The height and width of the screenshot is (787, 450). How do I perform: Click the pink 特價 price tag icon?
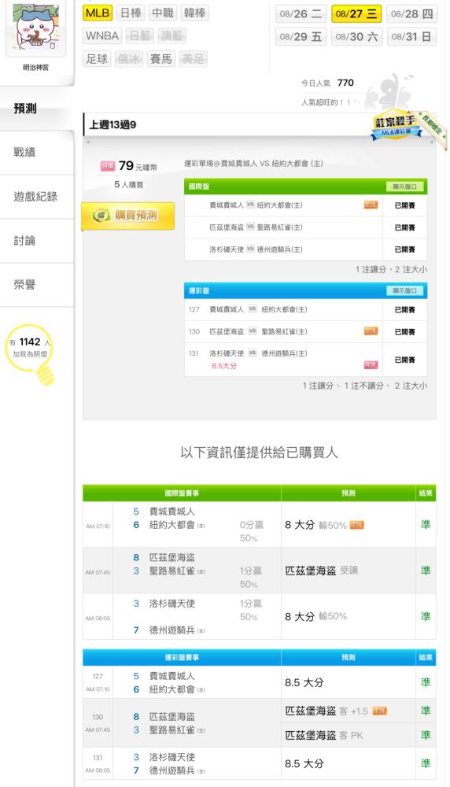[x=108, y=166]
